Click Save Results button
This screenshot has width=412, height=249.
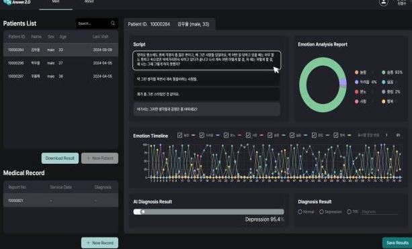pos(397,243)
